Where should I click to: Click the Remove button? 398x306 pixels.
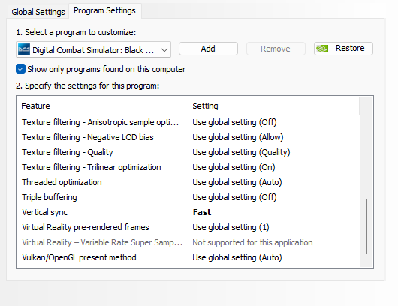coord(276,49)
